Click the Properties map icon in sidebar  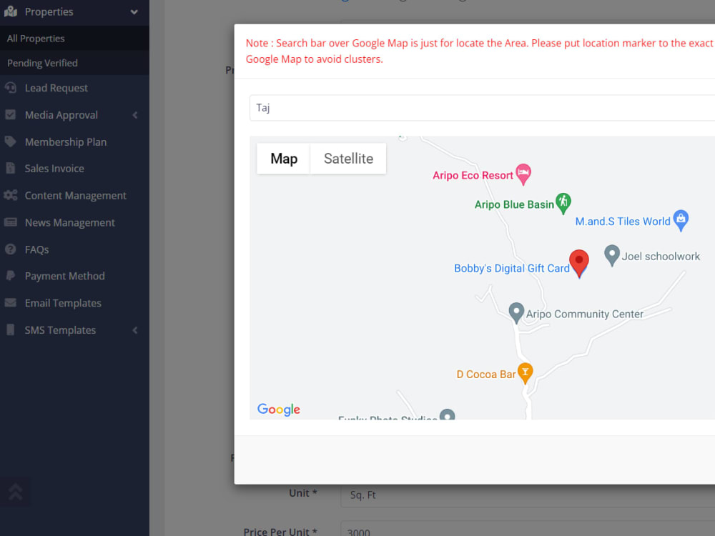pyautogui.click(x=11, y=11)
